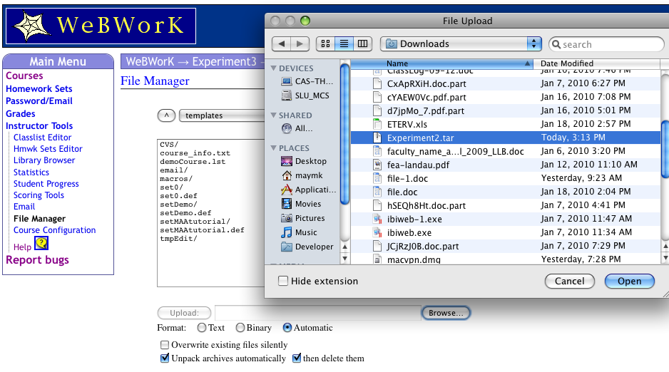669x372 pixels.
Task: Sort by Date Modified column header
Action: click(x=596, y=63)
